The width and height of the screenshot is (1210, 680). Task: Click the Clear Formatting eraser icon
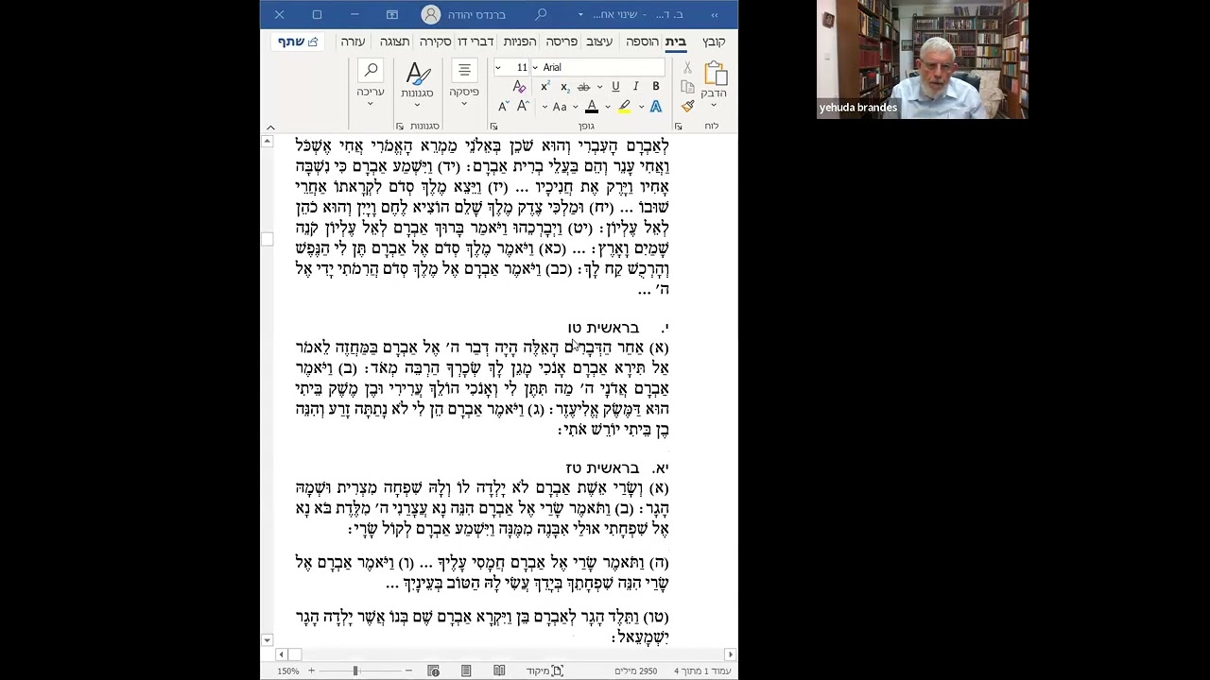point(518,87)
